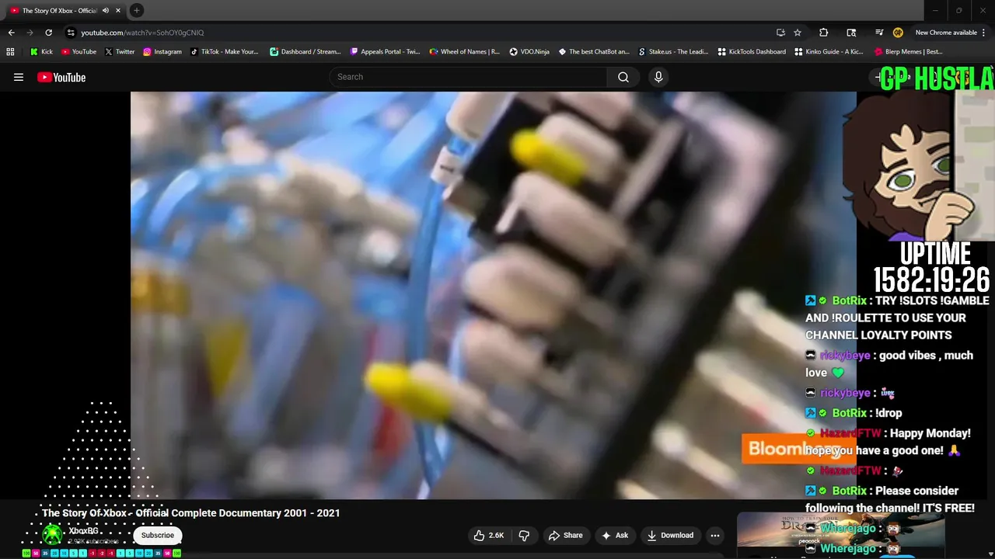The image size is (995, 559).
Task: Open the VDO.Ninja bookmark
Action: tap(529, 52)
